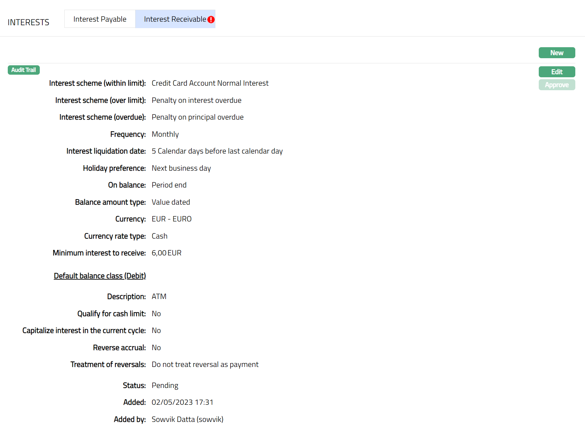
Task: Switch to the Interest Payable tab
Action: pos(100,19)
